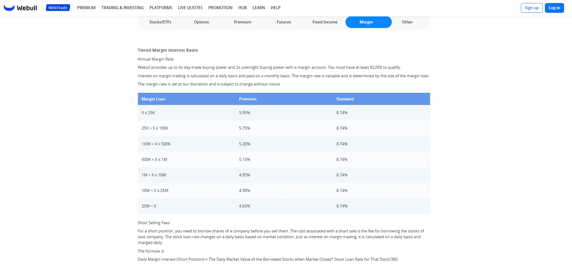Click the 4.95% premium rate cell
The height and width of the screenshot is (268, 572).
(x=244, y=175)
